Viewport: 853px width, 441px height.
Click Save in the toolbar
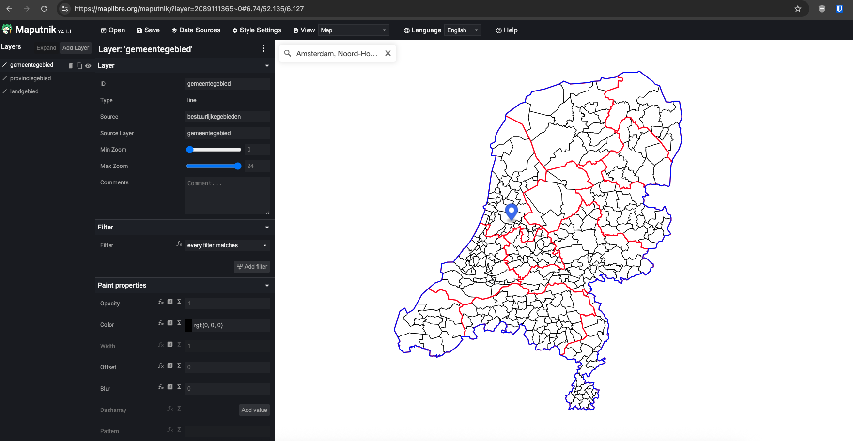148,30
